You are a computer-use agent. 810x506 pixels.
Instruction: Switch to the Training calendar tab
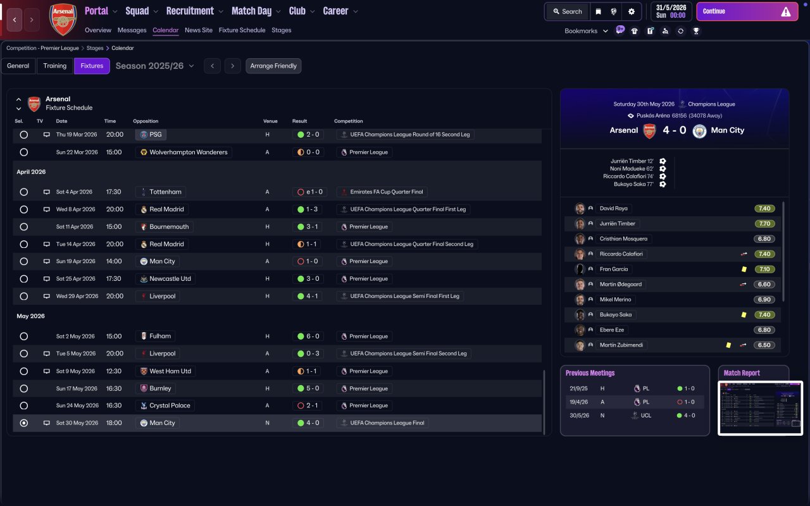55,66
